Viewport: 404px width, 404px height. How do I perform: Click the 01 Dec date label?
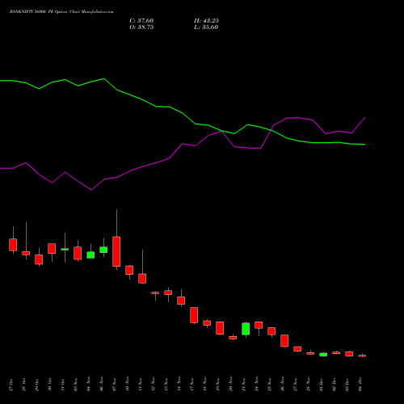point(322,385)
